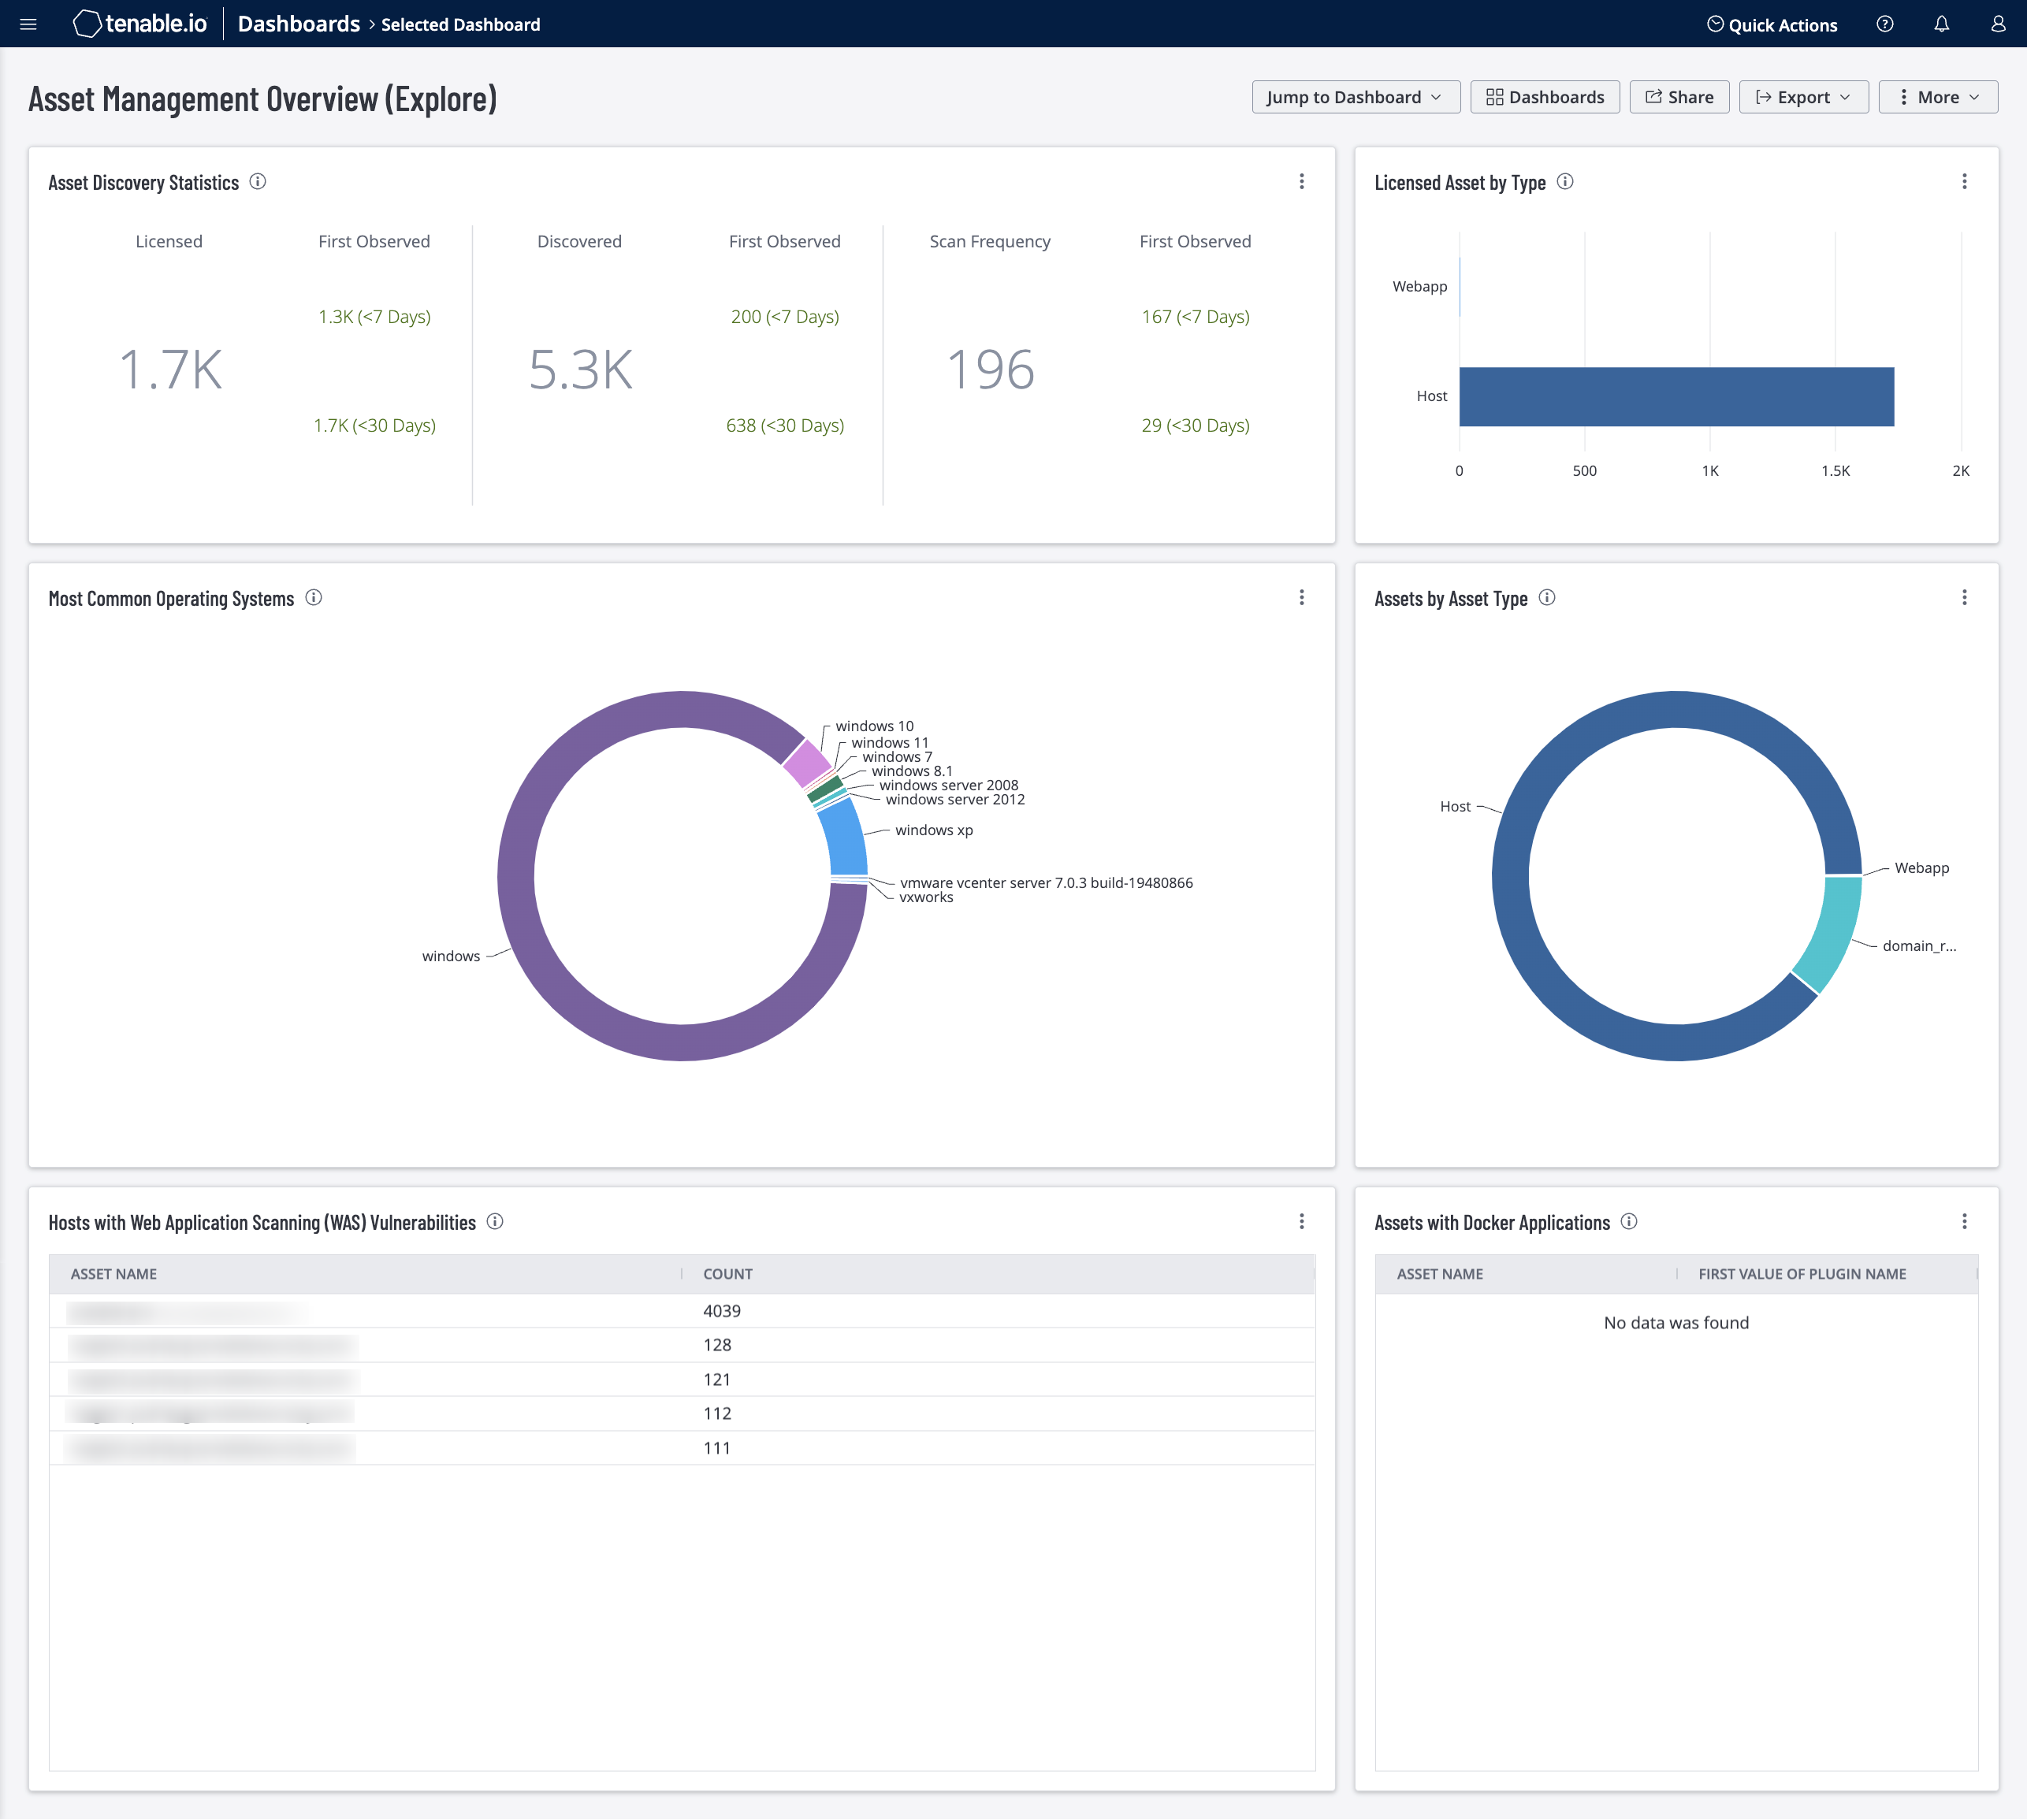2027x1820 pixels.
Task: Open the row with count 112
Action: [x=682, y=1413]
